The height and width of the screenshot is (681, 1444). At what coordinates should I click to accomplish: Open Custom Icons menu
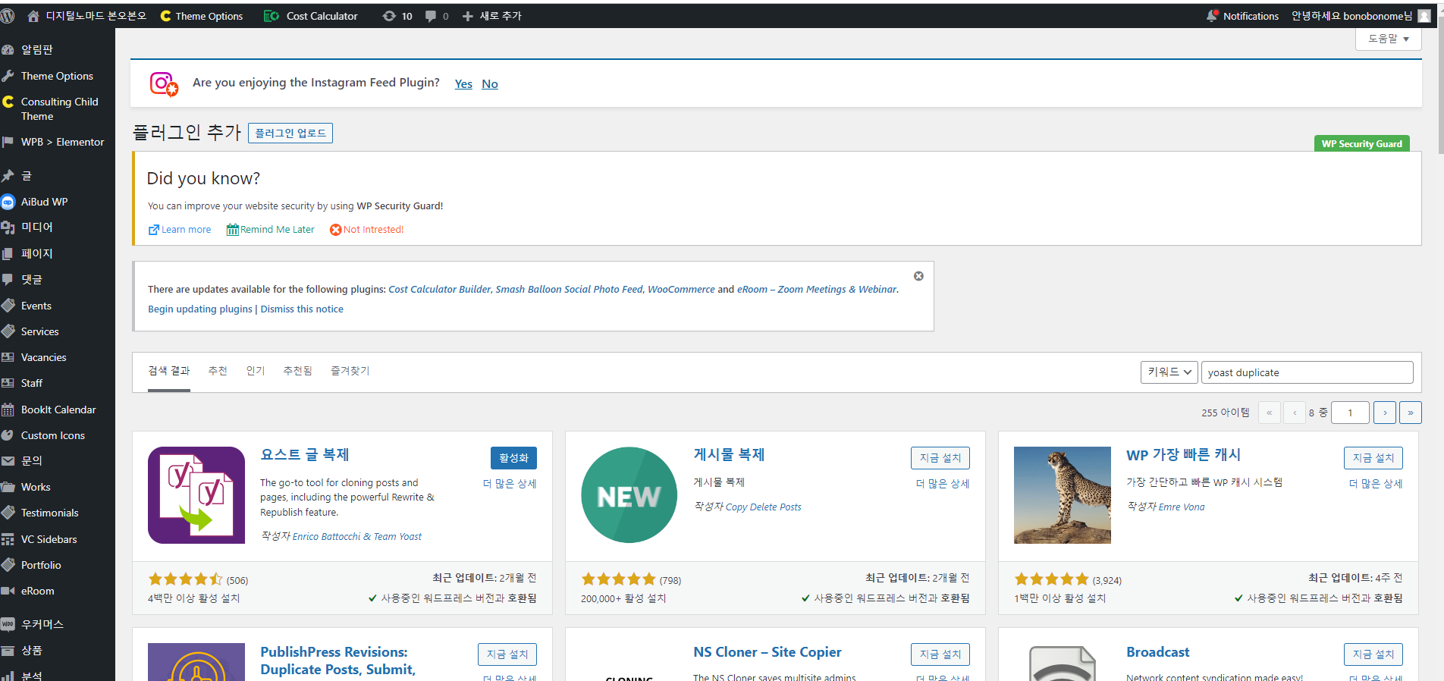pos(52,435)
